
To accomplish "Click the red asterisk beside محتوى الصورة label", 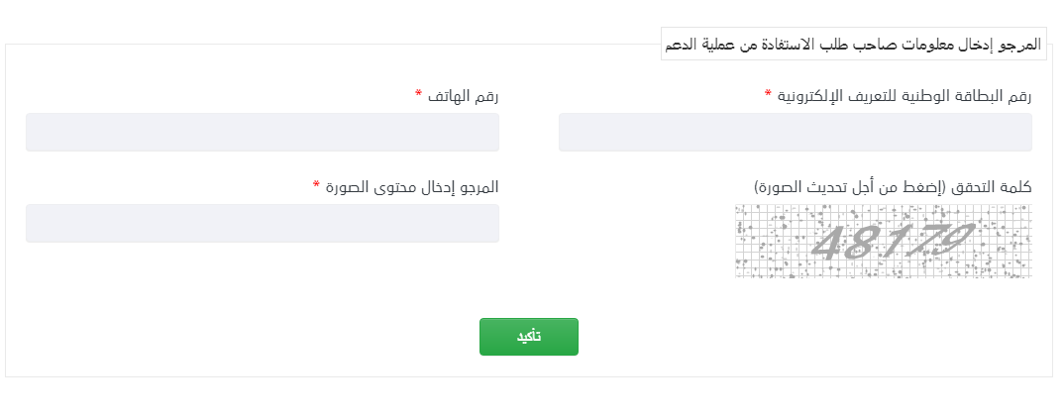I will (316, 185).
